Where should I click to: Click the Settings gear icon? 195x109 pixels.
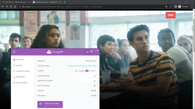click(x=14, y=65)
